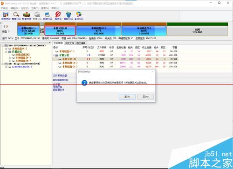The image size is (233, 169).
Task: Switch to the 扇区编辑 tab
Action: point(81,43)
